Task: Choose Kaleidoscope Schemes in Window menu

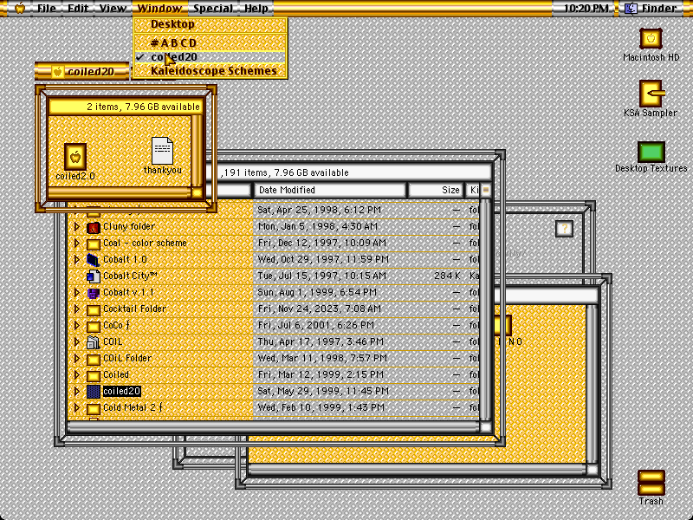Action: (210, 71)
